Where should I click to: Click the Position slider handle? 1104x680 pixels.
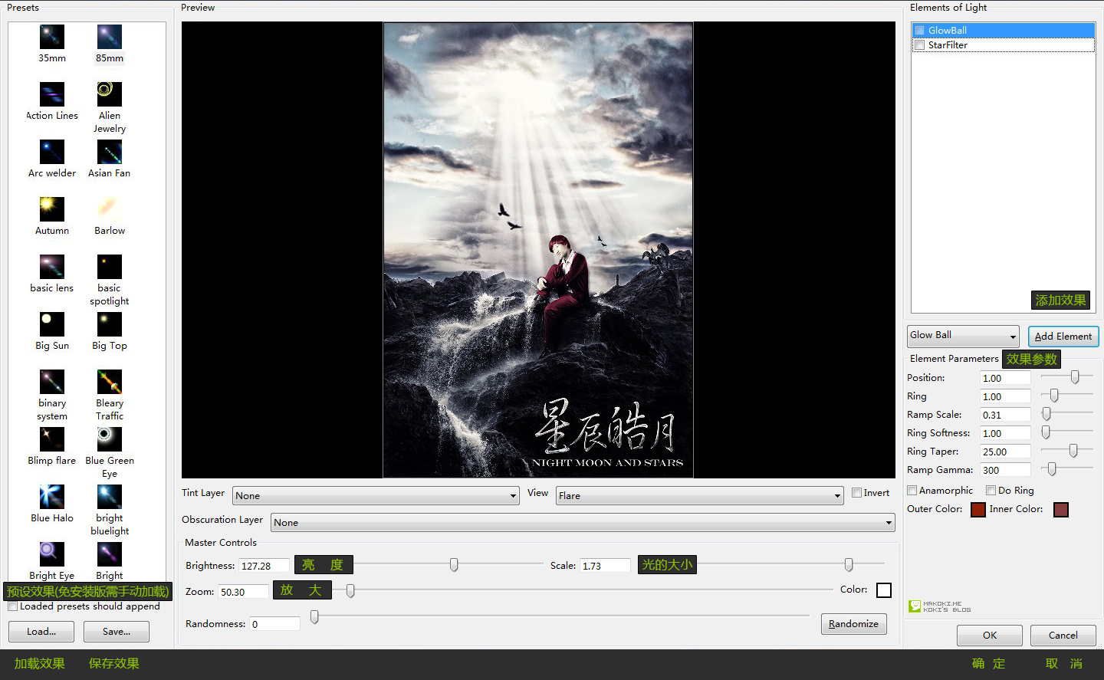click(1075, 376)
